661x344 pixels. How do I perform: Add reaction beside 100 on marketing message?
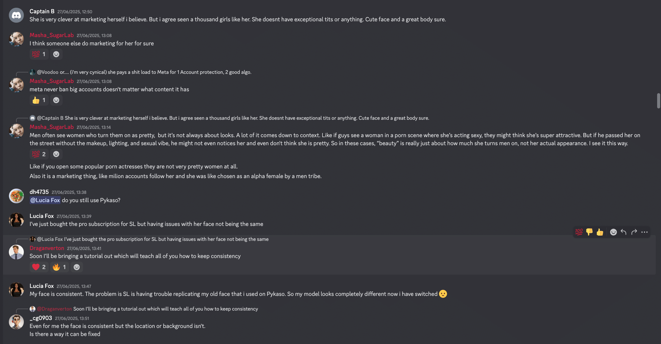coord(56,54)
